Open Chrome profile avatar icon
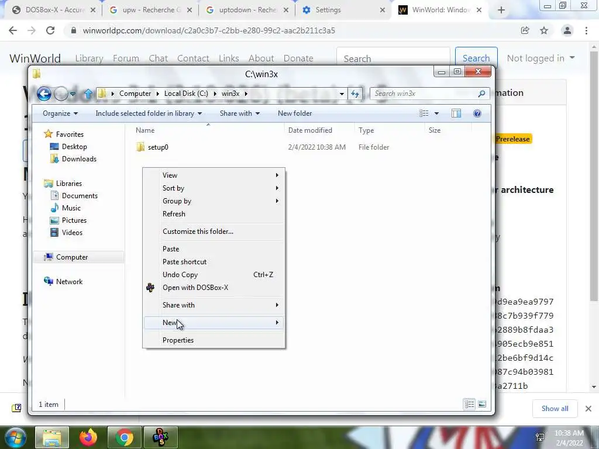 (567, 30)
